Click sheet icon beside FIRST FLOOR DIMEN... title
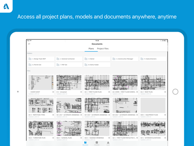 point(137,92)
